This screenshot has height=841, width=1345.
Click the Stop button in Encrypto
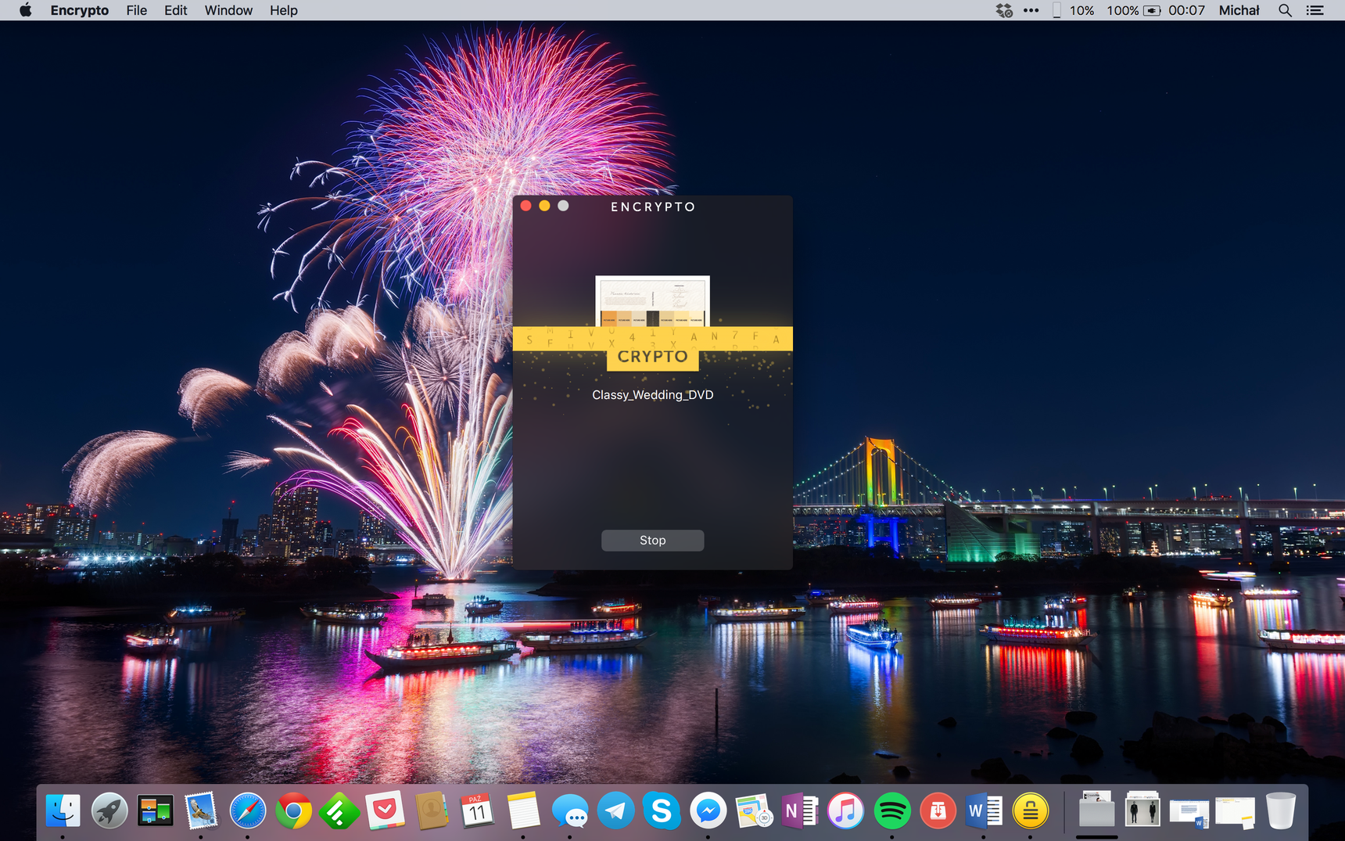[652, 541]
